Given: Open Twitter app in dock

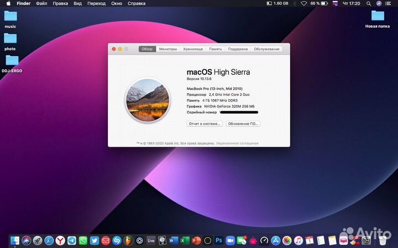Looking at the screenshot, I should [x=94, y=240].
